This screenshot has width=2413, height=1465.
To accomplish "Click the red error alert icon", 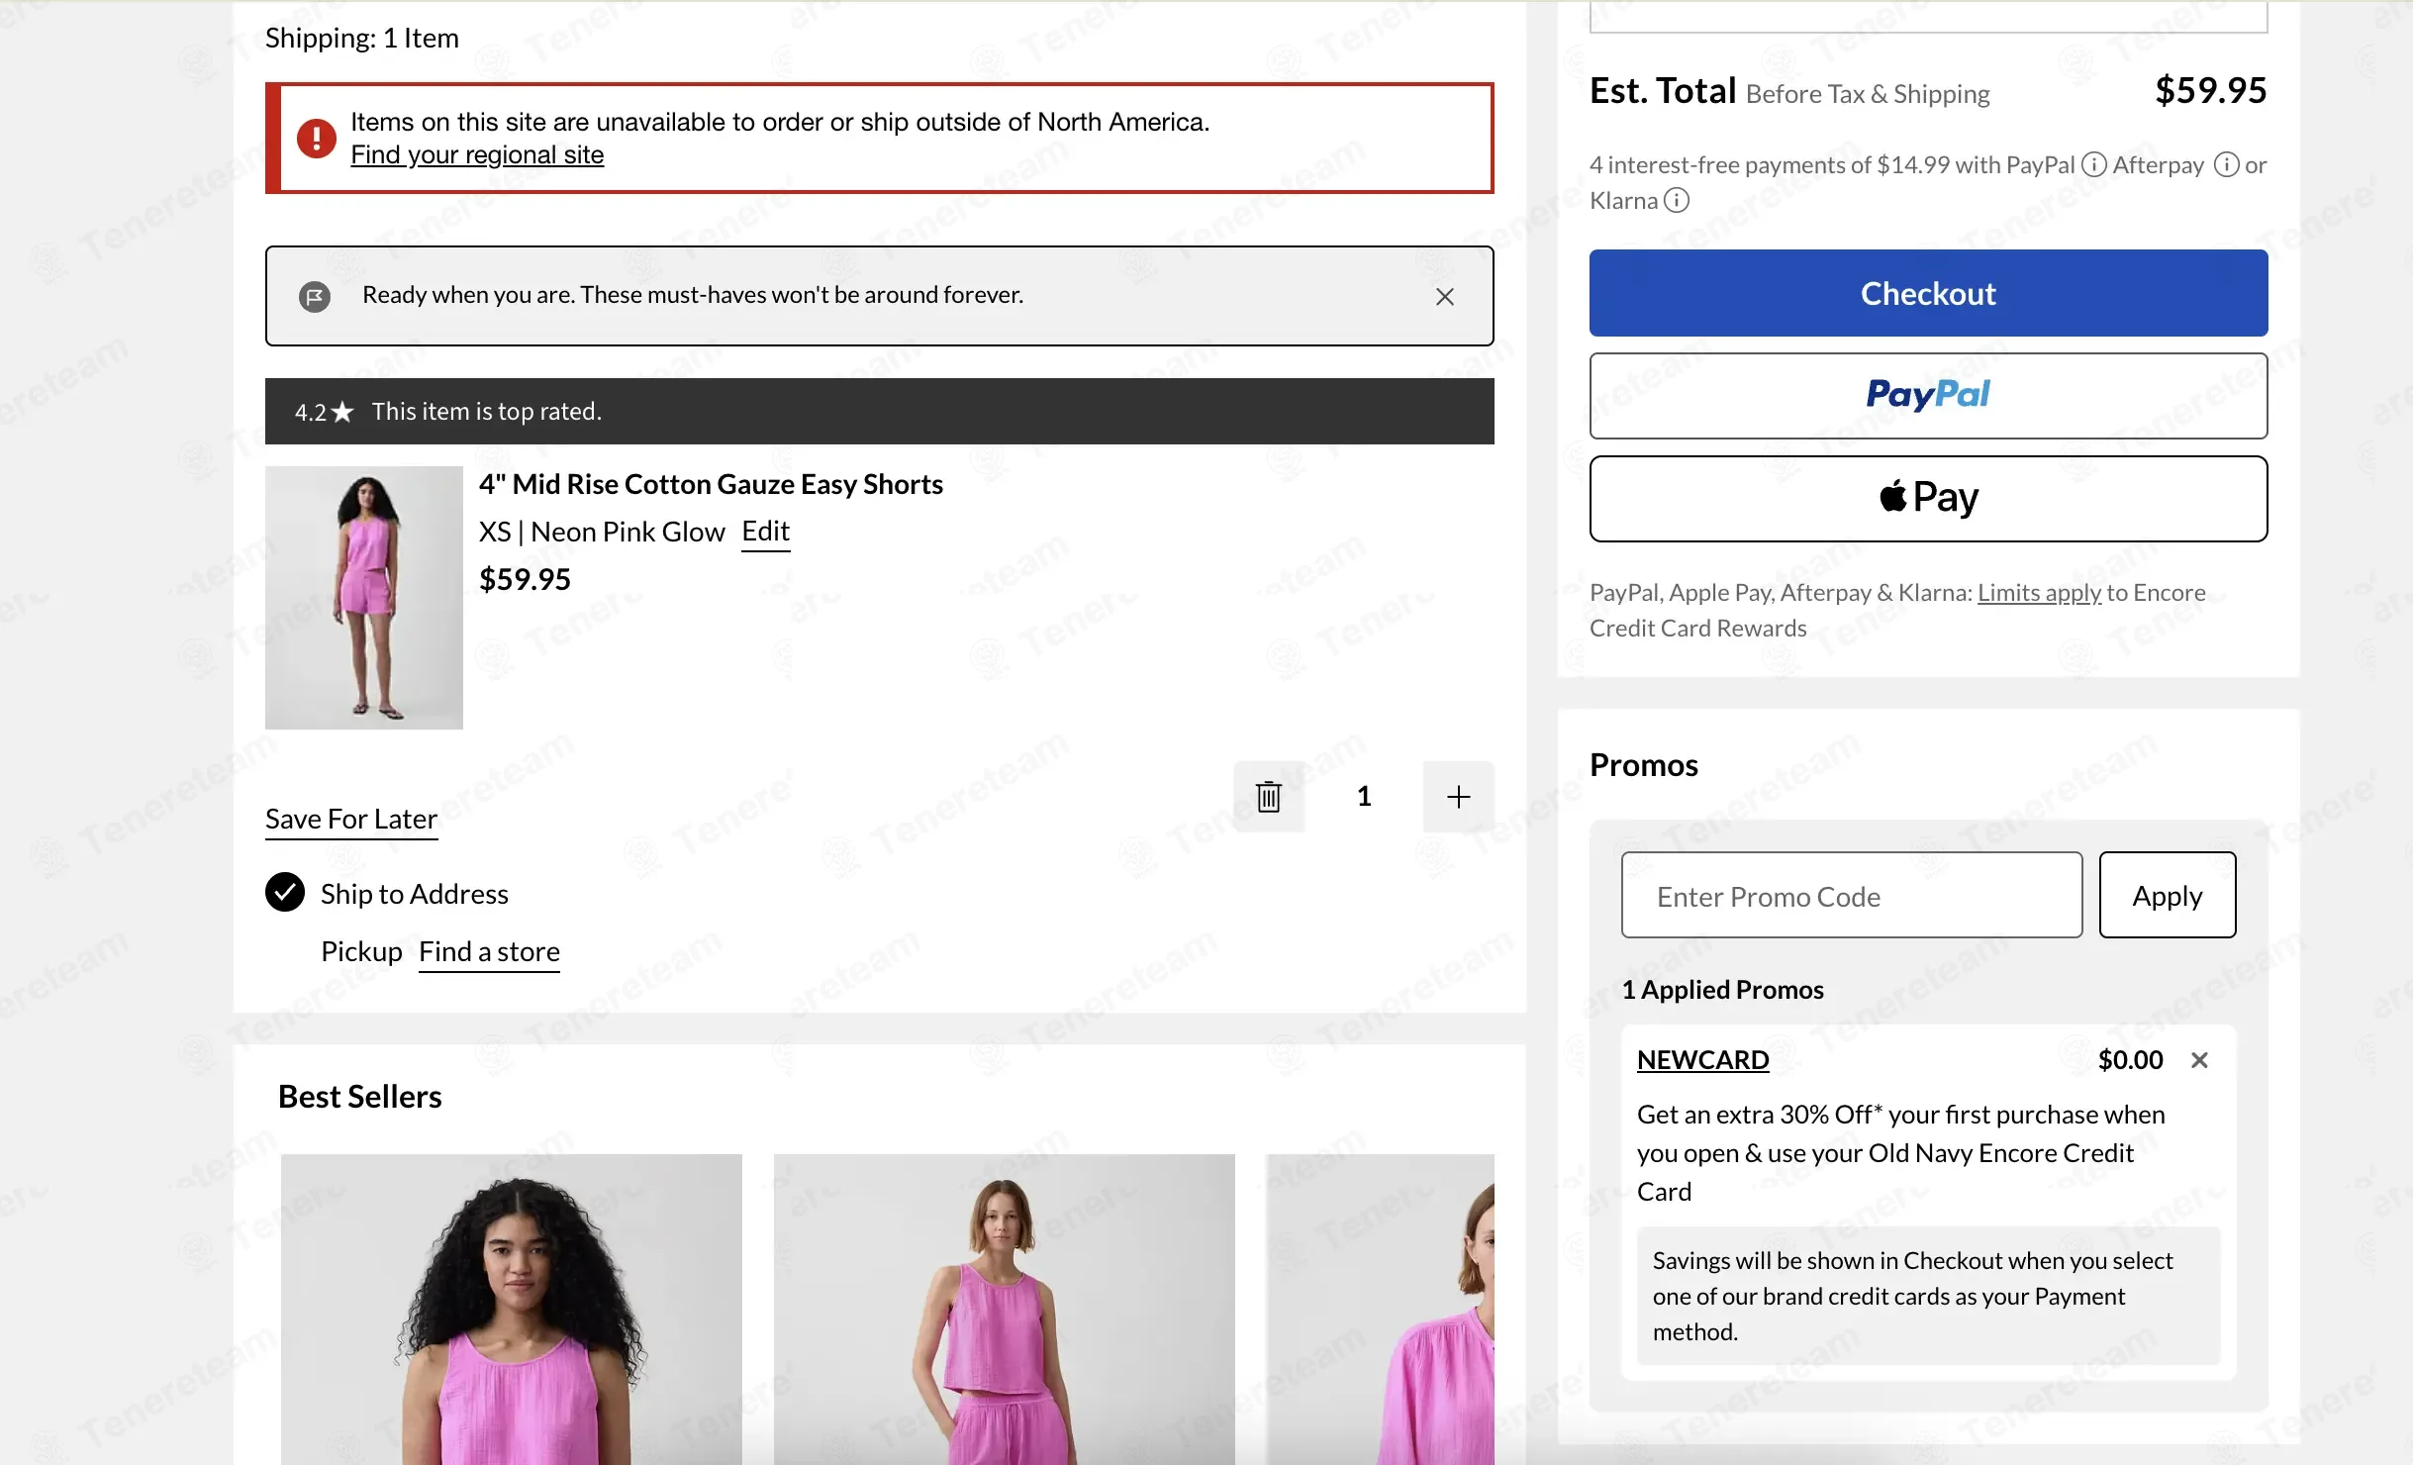I will click(x=317, y=139).
